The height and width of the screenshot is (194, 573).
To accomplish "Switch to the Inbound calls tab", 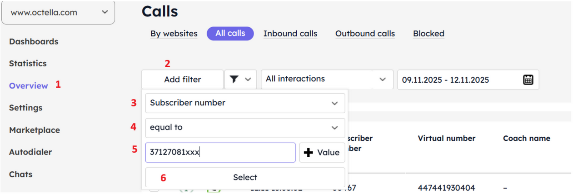I will tap(290, 34).
